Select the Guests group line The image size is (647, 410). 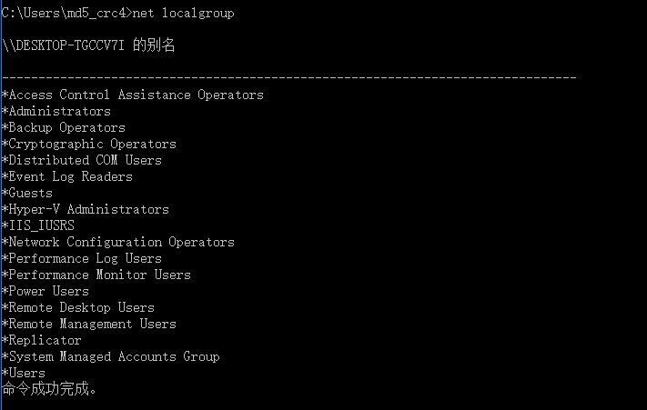coord(27,193)
